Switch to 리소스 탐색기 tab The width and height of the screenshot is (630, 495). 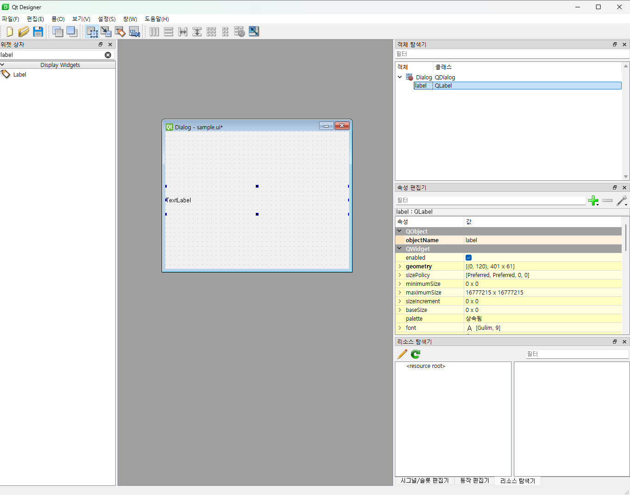click(x=517, y=481)
